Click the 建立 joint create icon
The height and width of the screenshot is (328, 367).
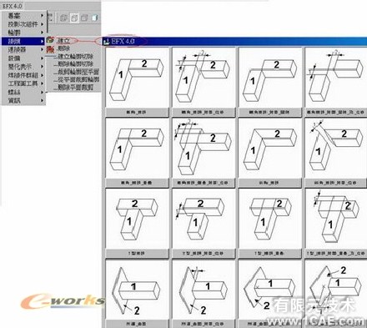50,40
